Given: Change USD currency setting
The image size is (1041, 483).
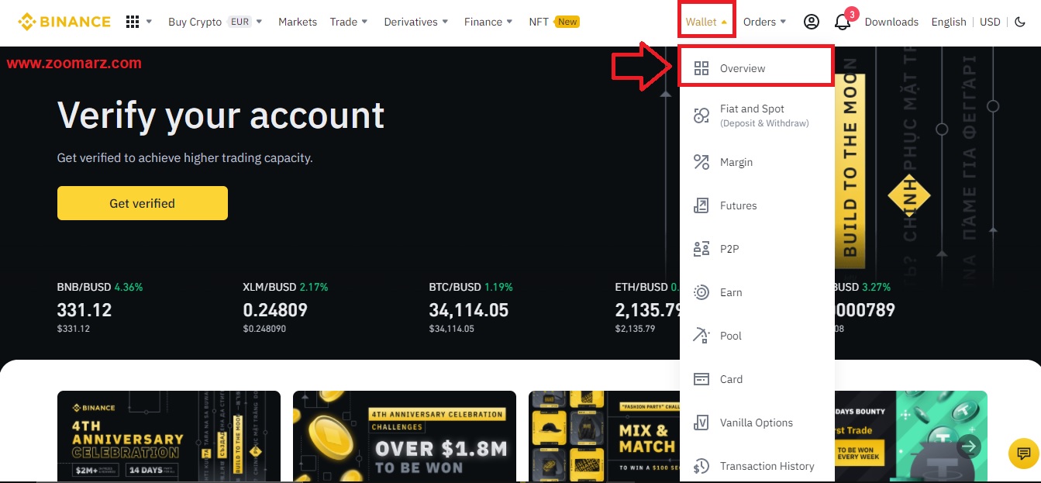Looking at the screenshot, I should 990,22.
